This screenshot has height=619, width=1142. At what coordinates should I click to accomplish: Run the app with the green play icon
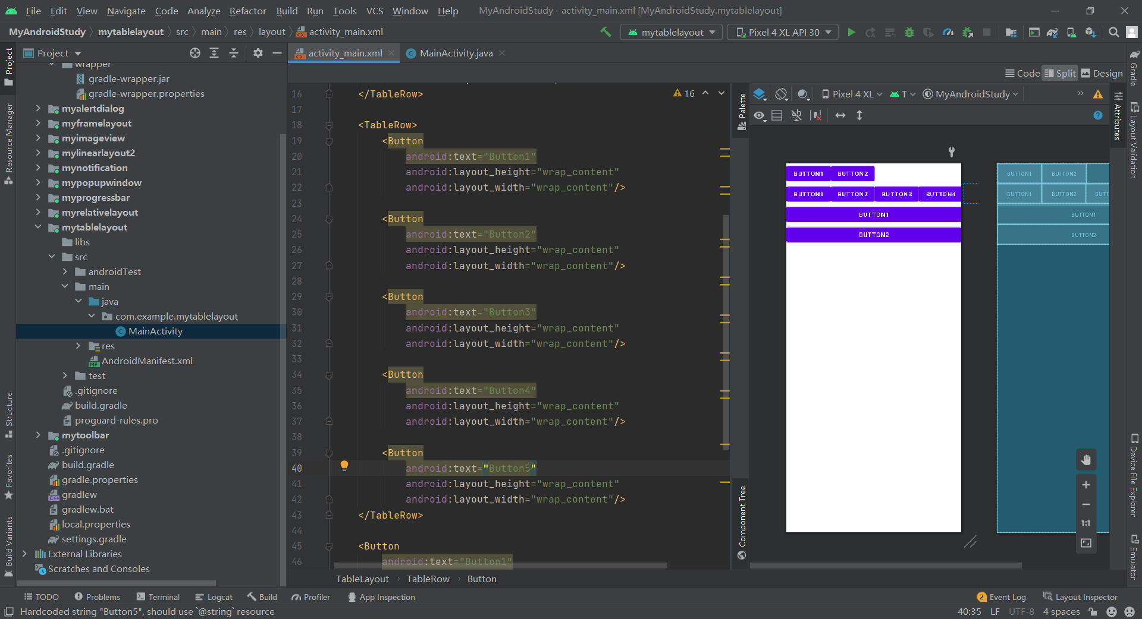coord(852,32)
